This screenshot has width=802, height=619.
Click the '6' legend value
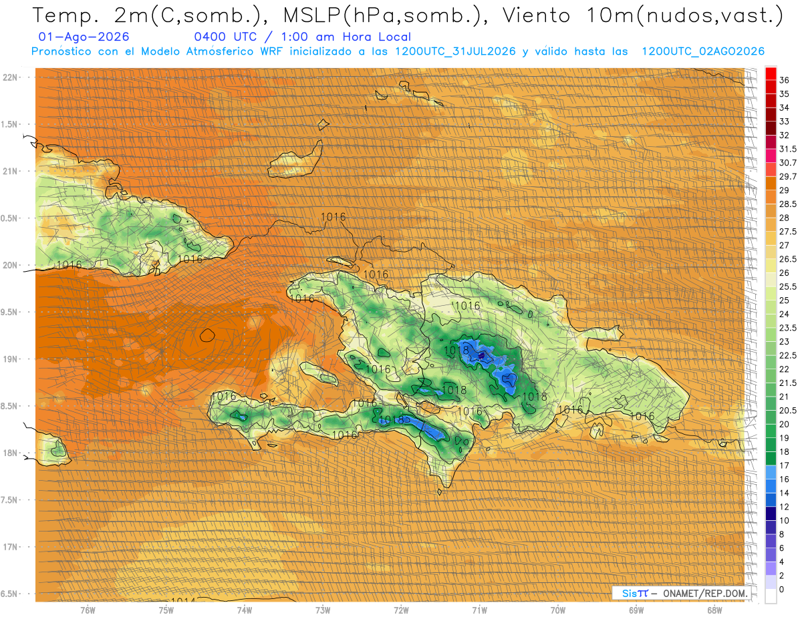coord(782,548)
